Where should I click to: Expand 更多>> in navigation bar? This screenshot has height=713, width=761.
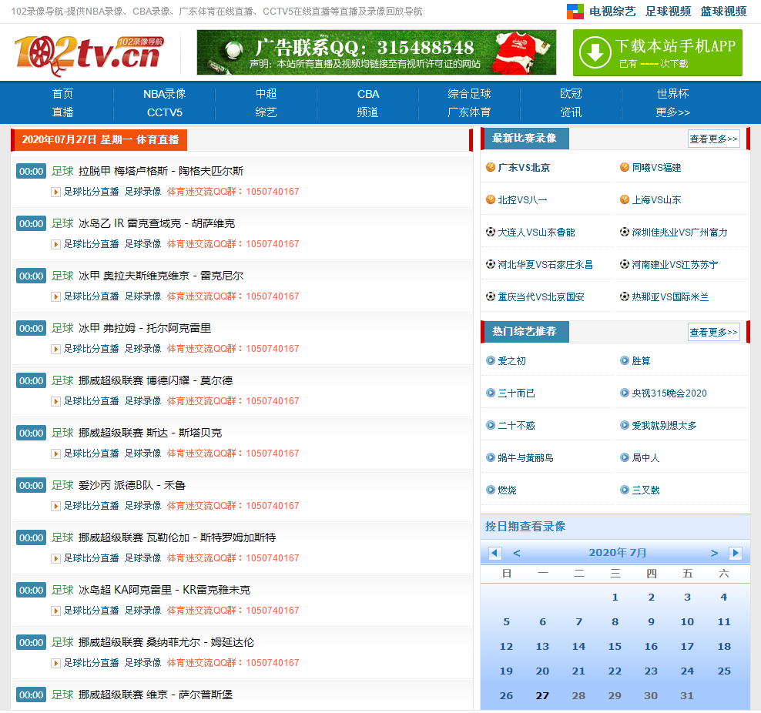tap(672, 112)
